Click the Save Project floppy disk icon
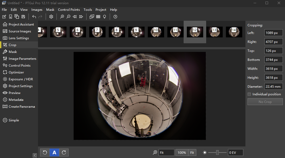 tap(23, 17)
